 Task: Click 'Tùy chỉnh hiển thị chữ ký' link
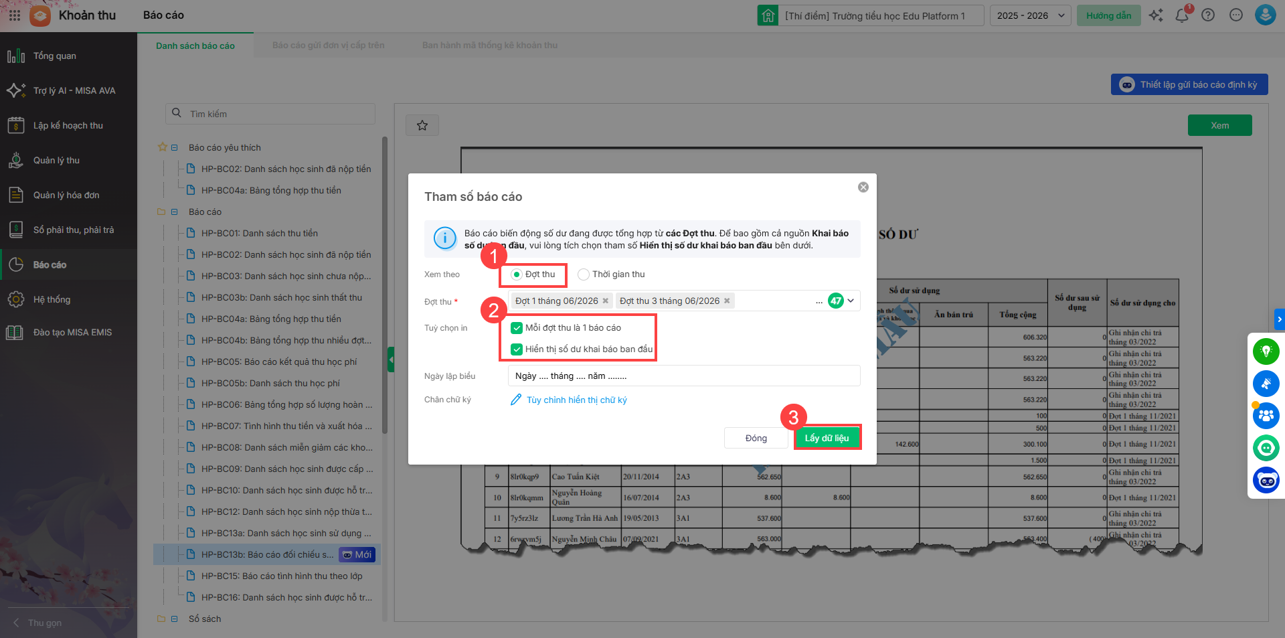tap(576, 400)
